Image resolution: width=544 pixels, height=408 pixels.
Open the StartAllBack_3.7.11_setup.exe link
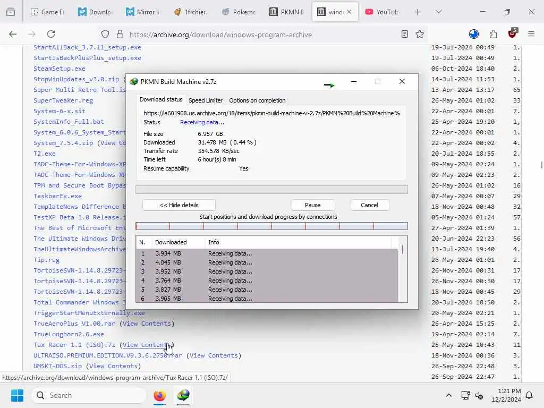pyautogui.click(x=87, y=47)
